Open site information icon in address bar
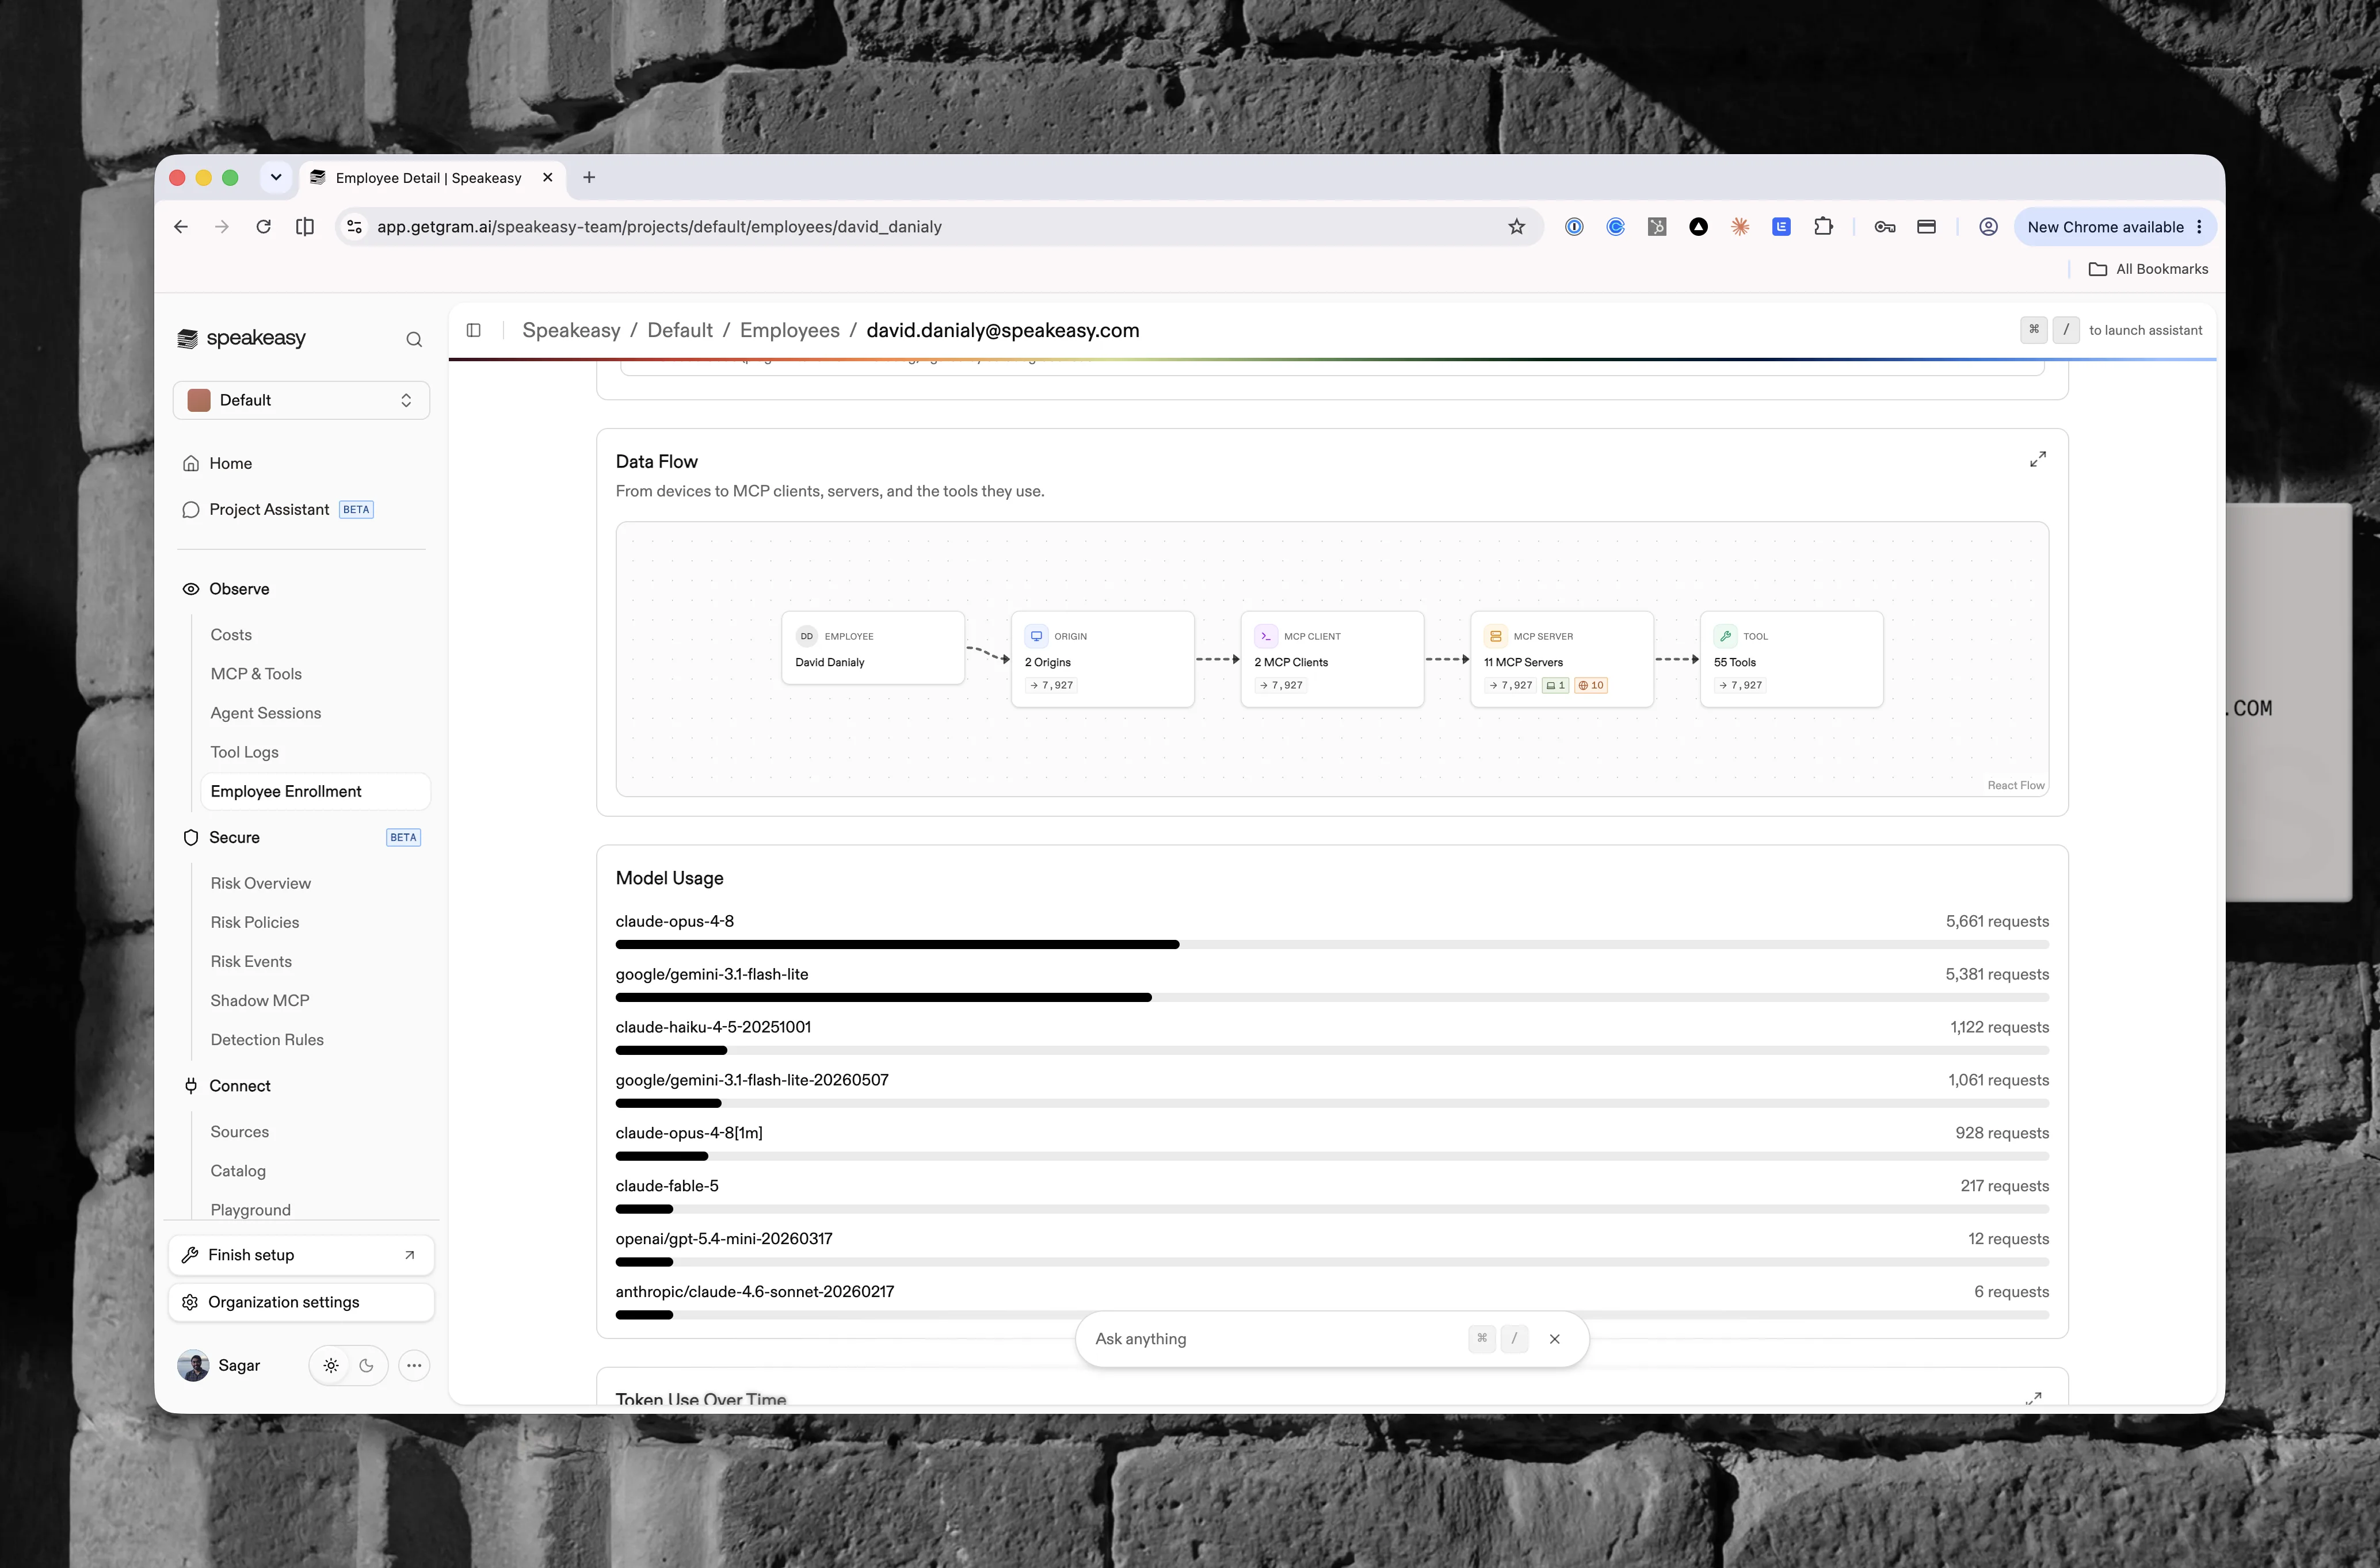2380x1568 pixels. tap(354, 227)
